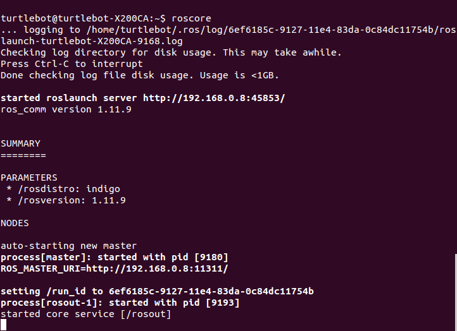Click the run_id value 6ef6185c-9127-11e4-83da-0c84dc11754b
Screen dimensions: 457x331
211,291
